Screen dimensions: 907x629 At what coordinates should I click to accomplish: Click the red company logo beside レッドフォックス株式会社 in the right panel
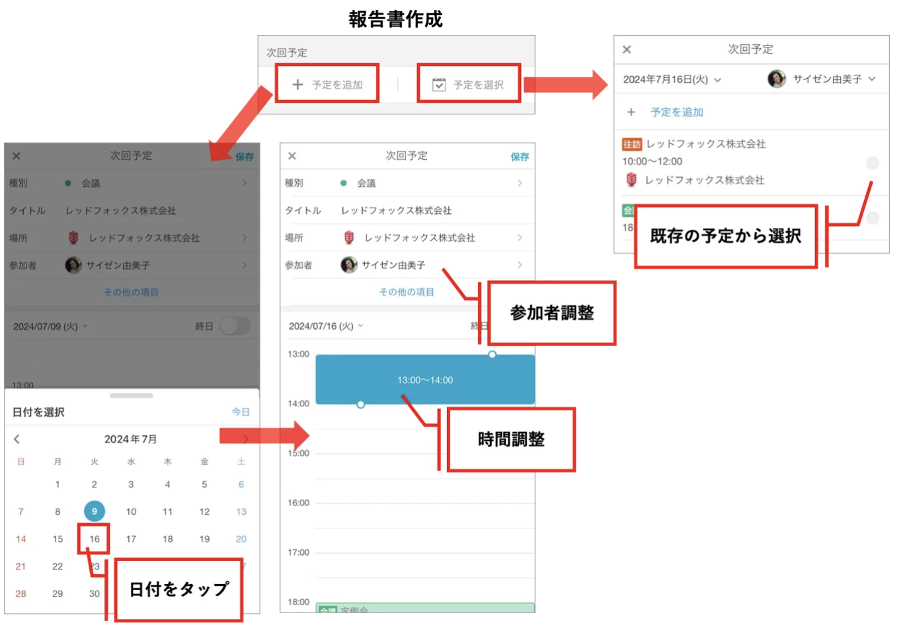point(631,180)
